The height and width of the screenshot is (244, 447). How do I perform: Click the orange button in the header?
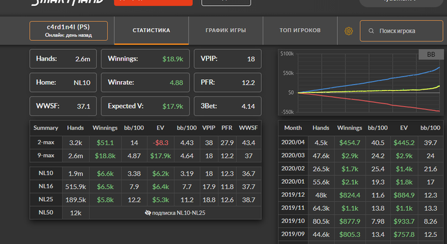(x=153, y=3)
